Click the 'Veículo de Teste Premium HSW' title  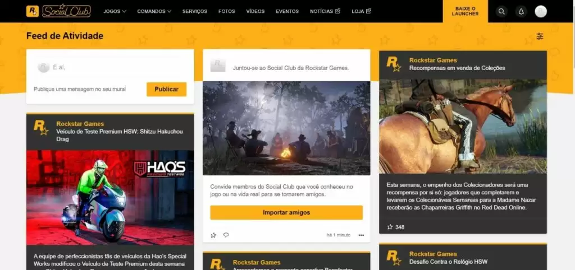tap(120, 136)
